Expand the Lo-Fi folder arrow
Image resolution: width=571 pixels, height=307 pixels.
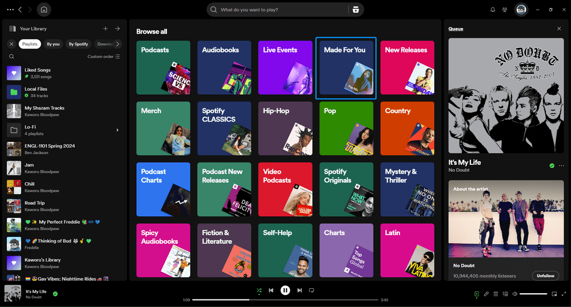pos(117,130)
